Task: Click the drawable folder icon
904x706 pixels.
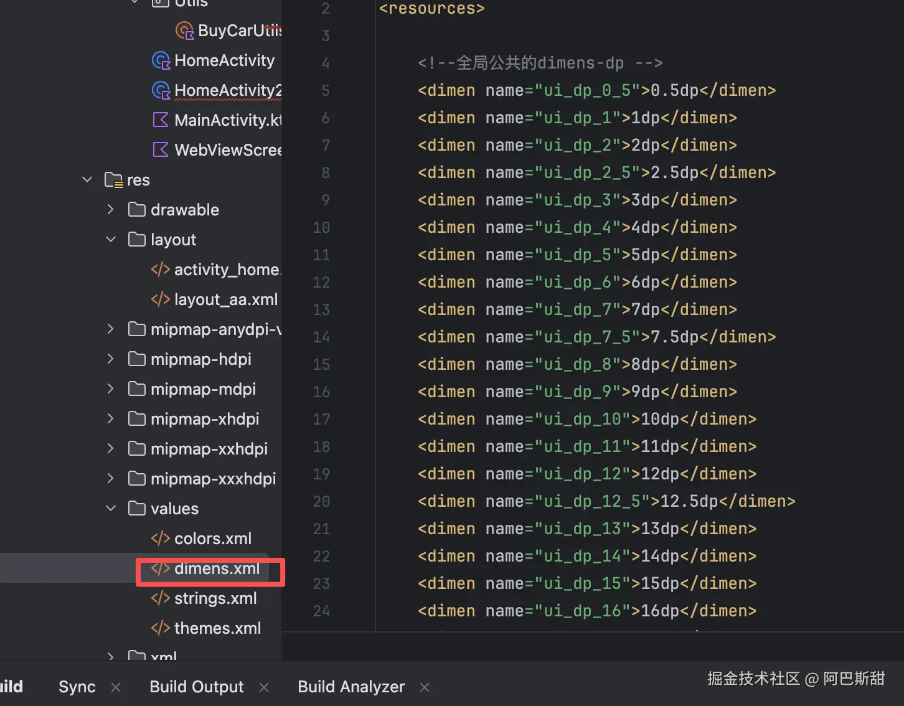Action: pyautogui.click(x=137, y=210)
